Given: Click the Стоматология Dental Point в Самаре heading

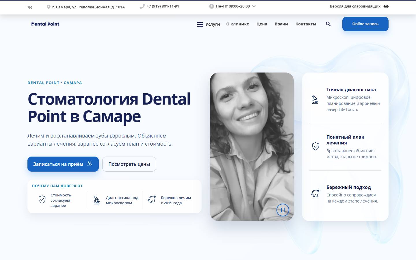Looking at the screenshot, I should click(x=109, y=107).
